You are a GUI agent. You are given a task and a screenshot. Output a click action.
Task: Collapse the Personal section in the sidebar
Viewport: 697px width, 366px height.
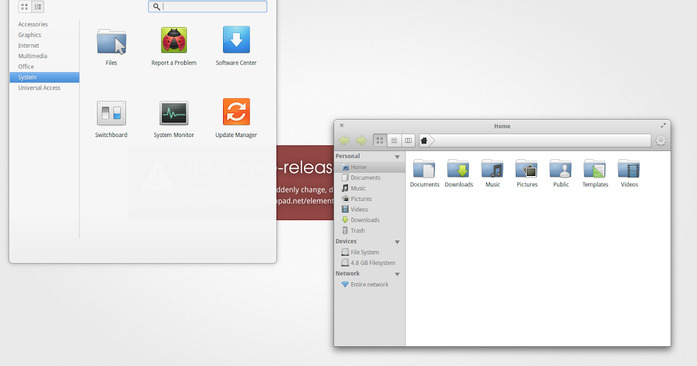click(x=397, y=156)
